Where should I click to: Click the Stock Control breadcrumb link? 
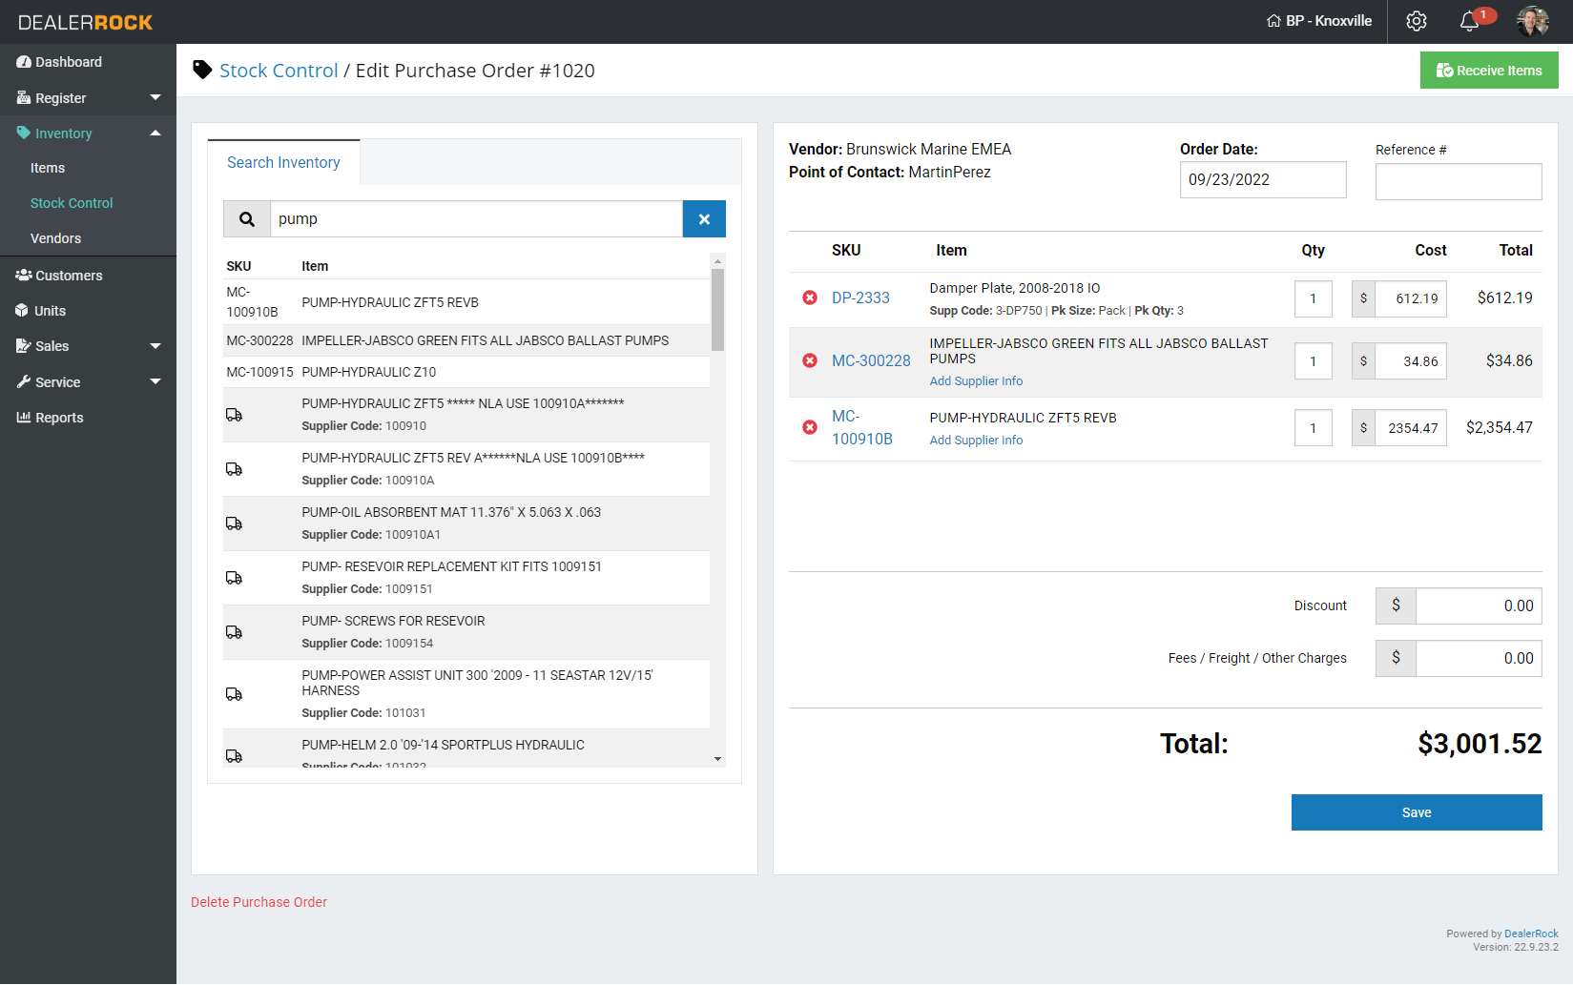279,71
